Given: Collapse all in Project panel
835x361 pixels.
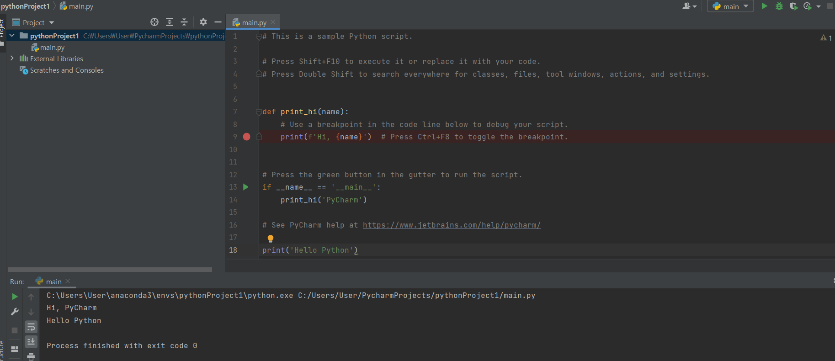Looking at the screenshot, I should pyautogui.click(x=184, y=22).
